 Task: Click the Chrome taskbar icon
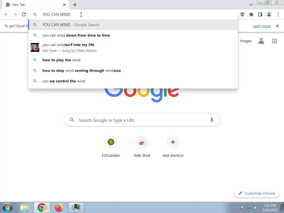tap(42, 207)
